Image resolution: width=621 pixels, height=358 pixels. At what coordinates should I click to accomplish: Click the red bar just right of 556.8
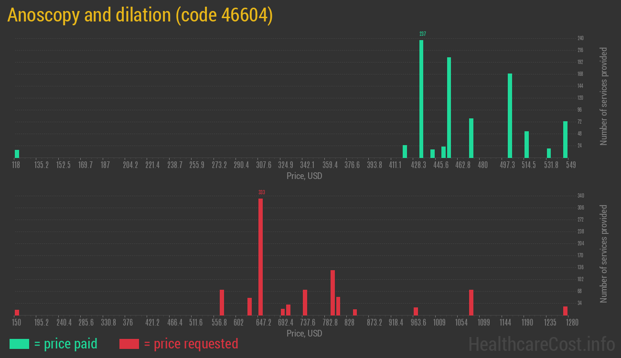coord(222,302)
